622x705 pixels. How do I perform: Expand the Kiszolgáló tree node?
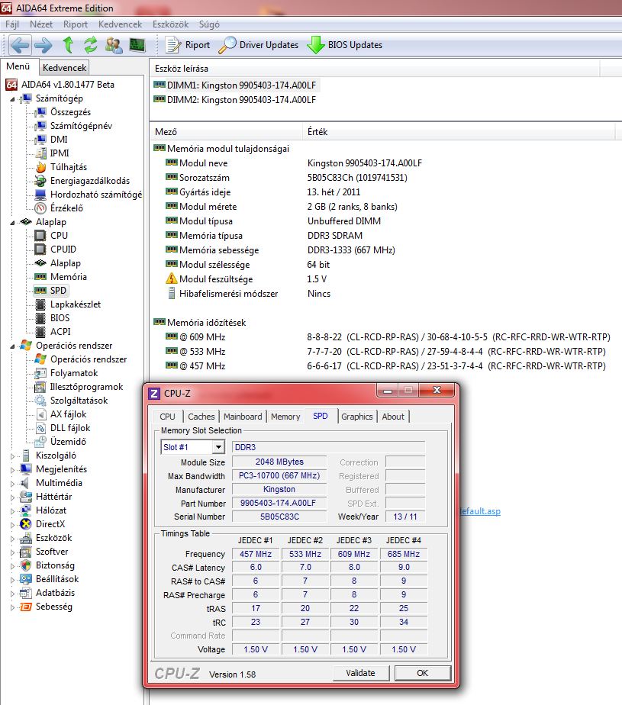(13, 456)
